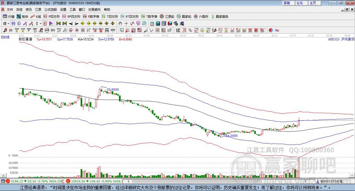Click the 605333 沪光股份 stock label

[x=341, y=39]
